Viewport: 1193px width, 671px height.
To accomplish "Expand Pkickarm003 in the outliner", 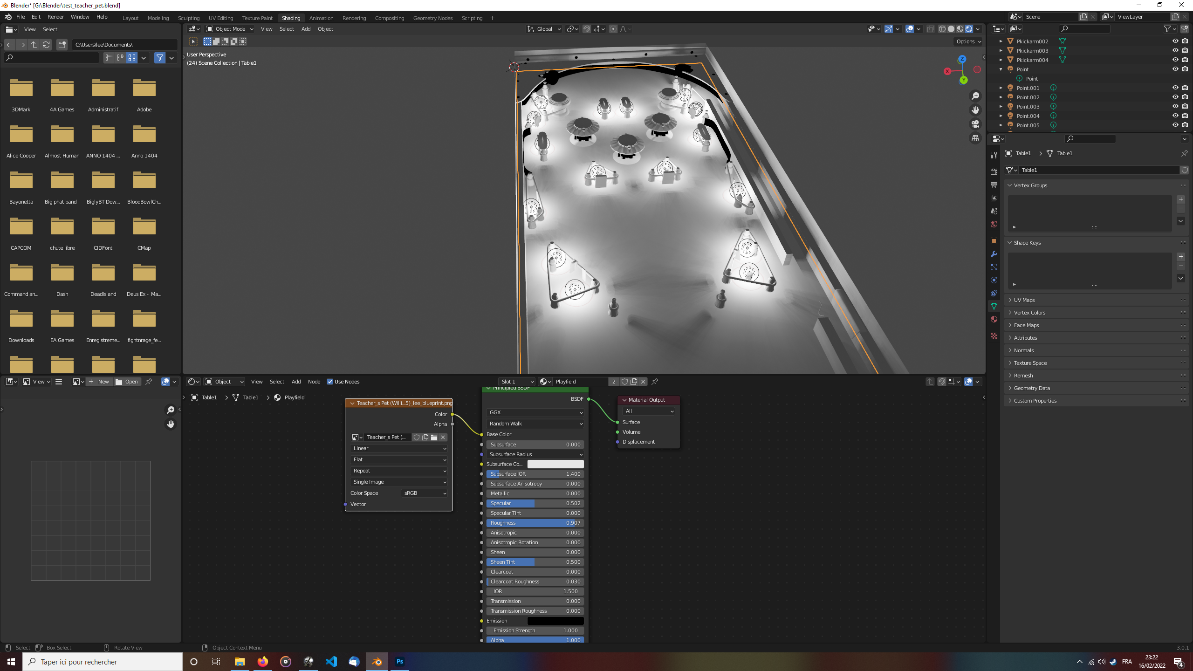I will point(1001,50).
